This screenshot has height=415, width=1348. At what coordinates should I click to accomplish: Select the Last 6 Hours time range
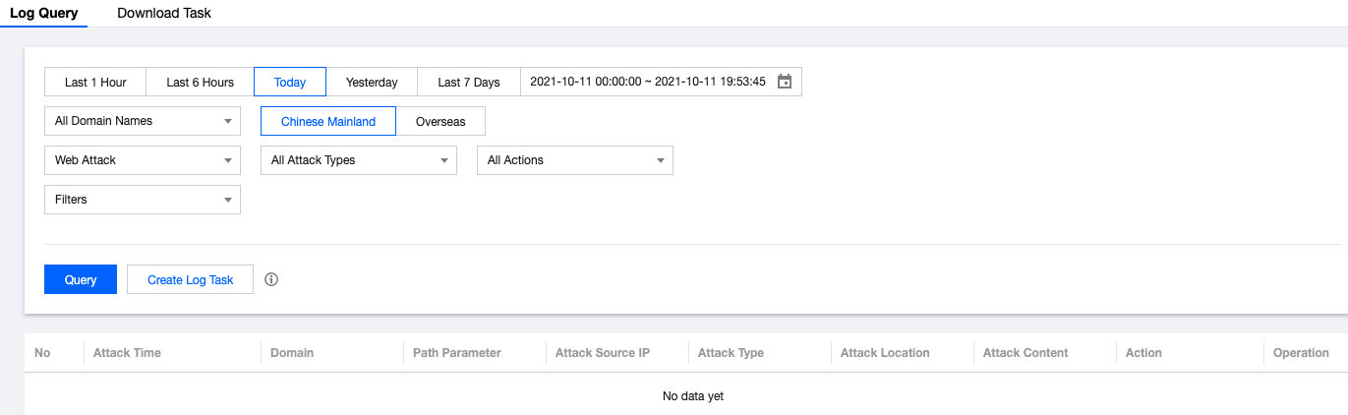pyautogui.click(x=200, y=82)
